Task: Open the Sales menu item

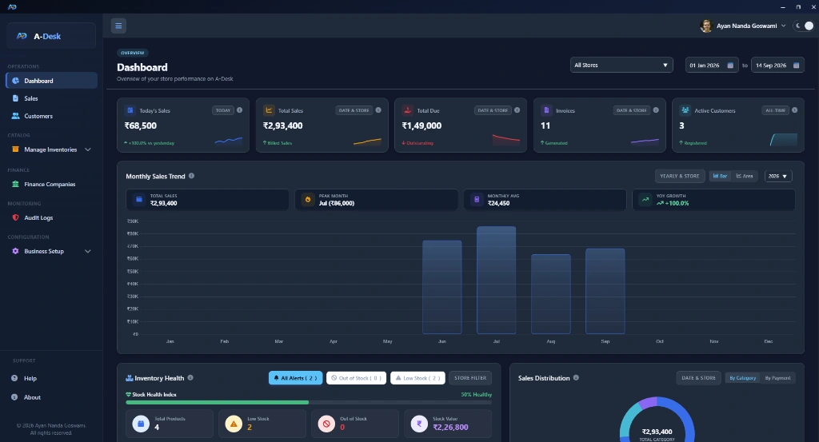Action: [52, 98]
